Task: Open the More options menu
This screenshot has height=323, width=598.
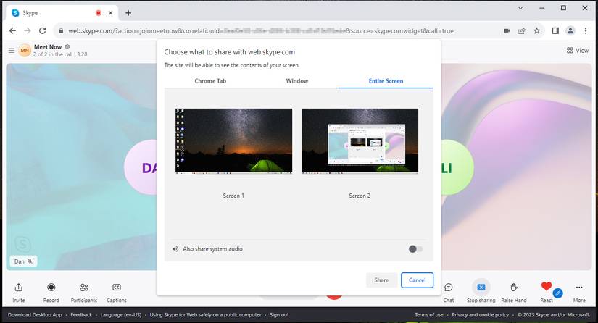Action: (x=579, y=288)
